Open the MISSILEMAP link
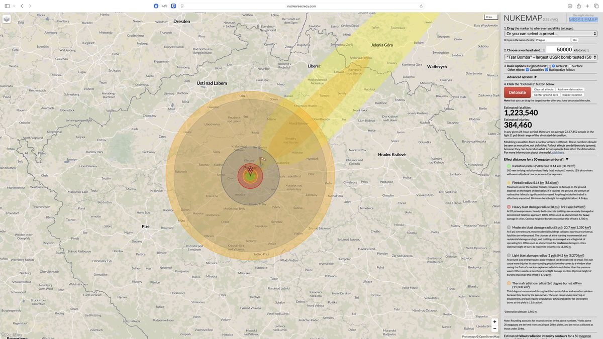The height and width of the screenshot is (339, 603). (583, 20)
